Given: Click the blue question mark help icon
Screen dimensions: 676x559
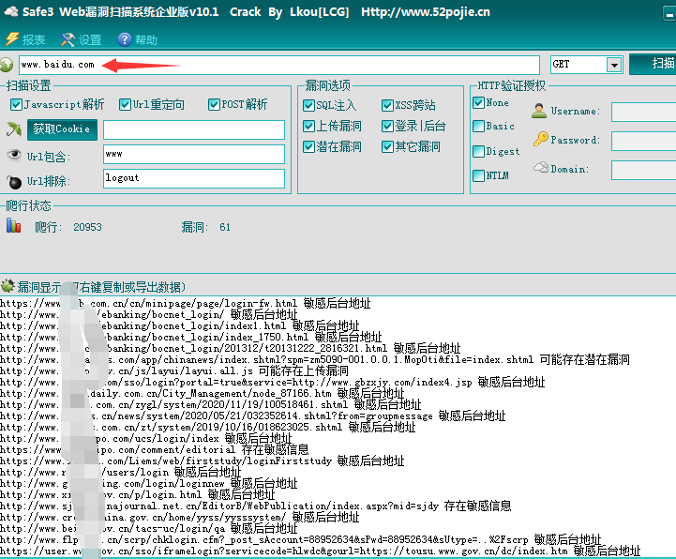Looking at the screenshot, I should pyautogui.click(x=124, y=39).
